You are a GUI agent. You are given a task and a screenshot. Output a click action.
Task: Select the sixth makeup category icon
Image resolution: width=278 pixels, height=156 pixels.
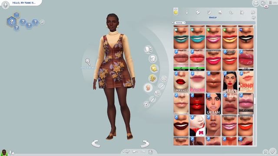242,12
